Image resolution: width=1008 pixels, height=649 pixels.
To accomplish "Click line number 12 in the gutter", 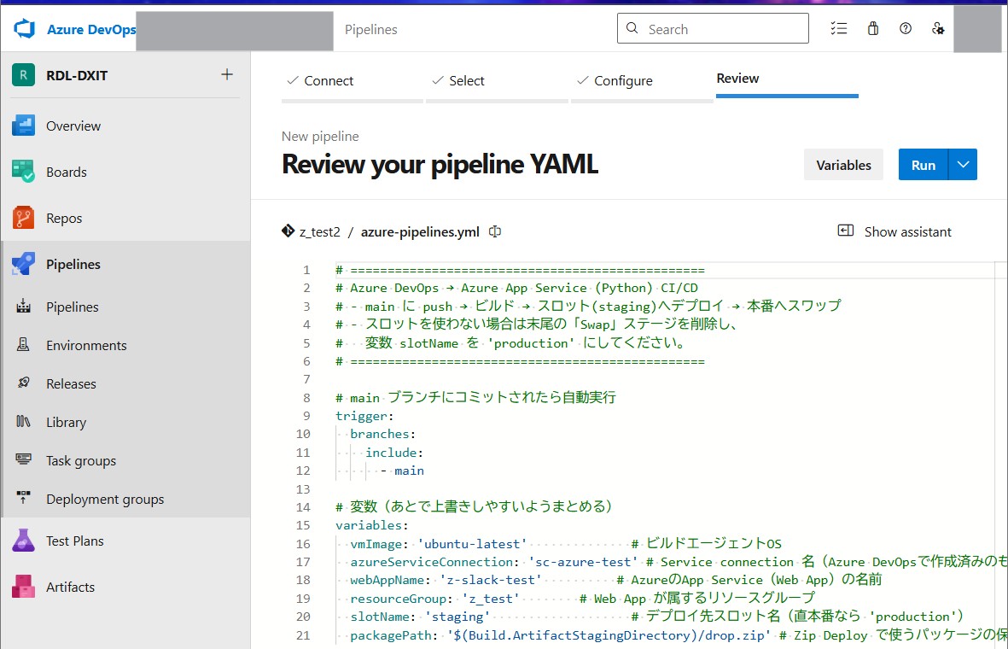I will tap(303, 471).
